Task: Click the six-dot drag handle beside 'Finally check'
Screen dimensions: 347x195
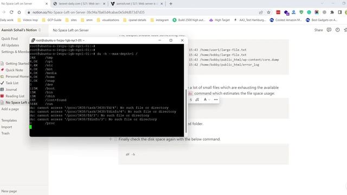Action: [115, 139]
